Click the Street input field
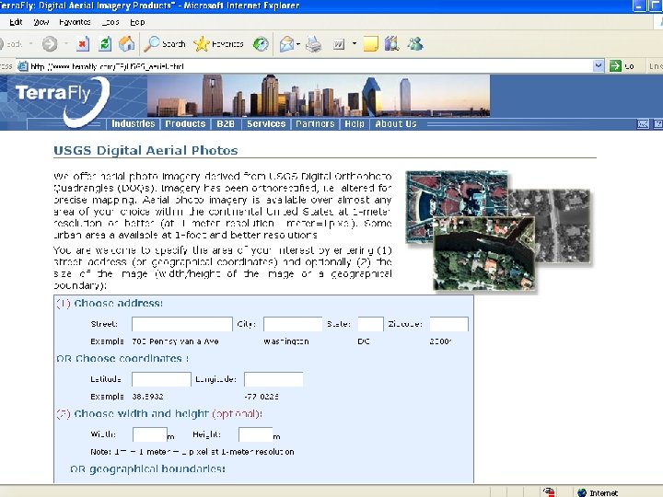The height and width of the screenshot is (497, 663). click(182, 324)
